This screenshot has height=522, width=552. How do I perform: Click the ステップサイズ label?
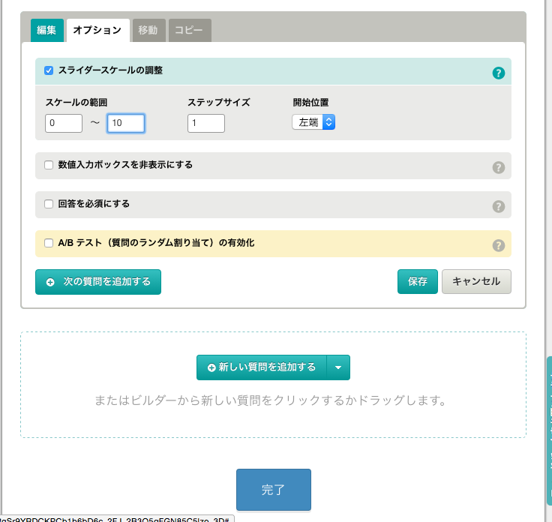(x=218, y=103)
